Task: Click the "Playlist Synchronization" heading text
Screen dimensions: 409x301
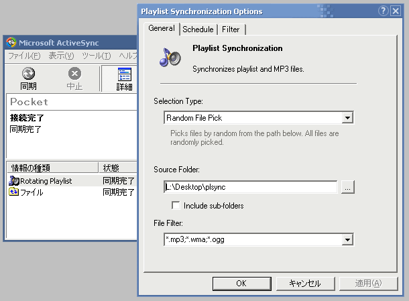Action: click(237, 48)
